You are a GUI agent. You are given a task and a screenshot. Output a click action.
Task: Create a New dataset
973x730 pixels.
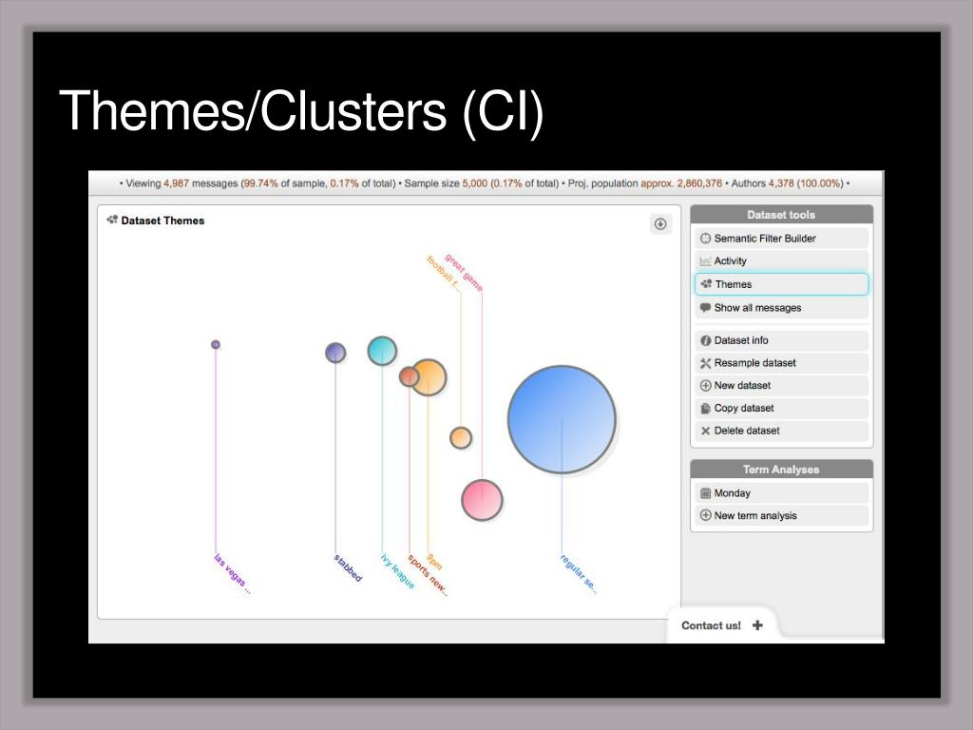point(781,386)
